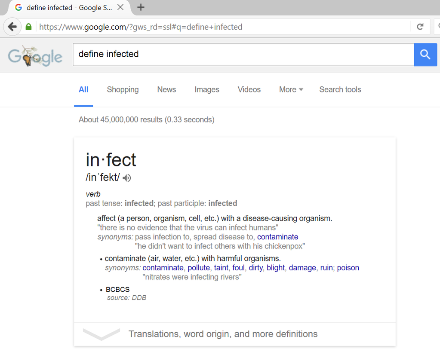Open Search tools options
Screen dimensions: 440x349
(x=340, y=89)
